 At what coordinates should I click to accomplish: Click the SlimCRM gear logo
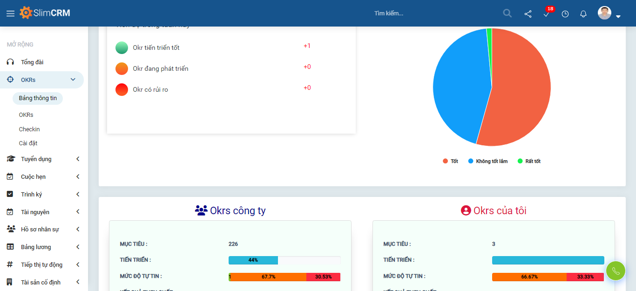(26, 13)
